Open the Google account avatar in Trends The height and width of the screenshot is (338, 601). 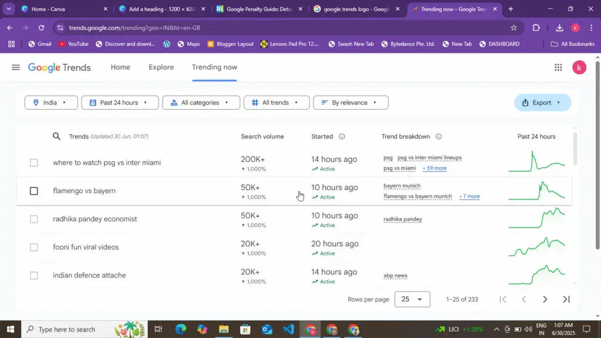click(579, 67)
